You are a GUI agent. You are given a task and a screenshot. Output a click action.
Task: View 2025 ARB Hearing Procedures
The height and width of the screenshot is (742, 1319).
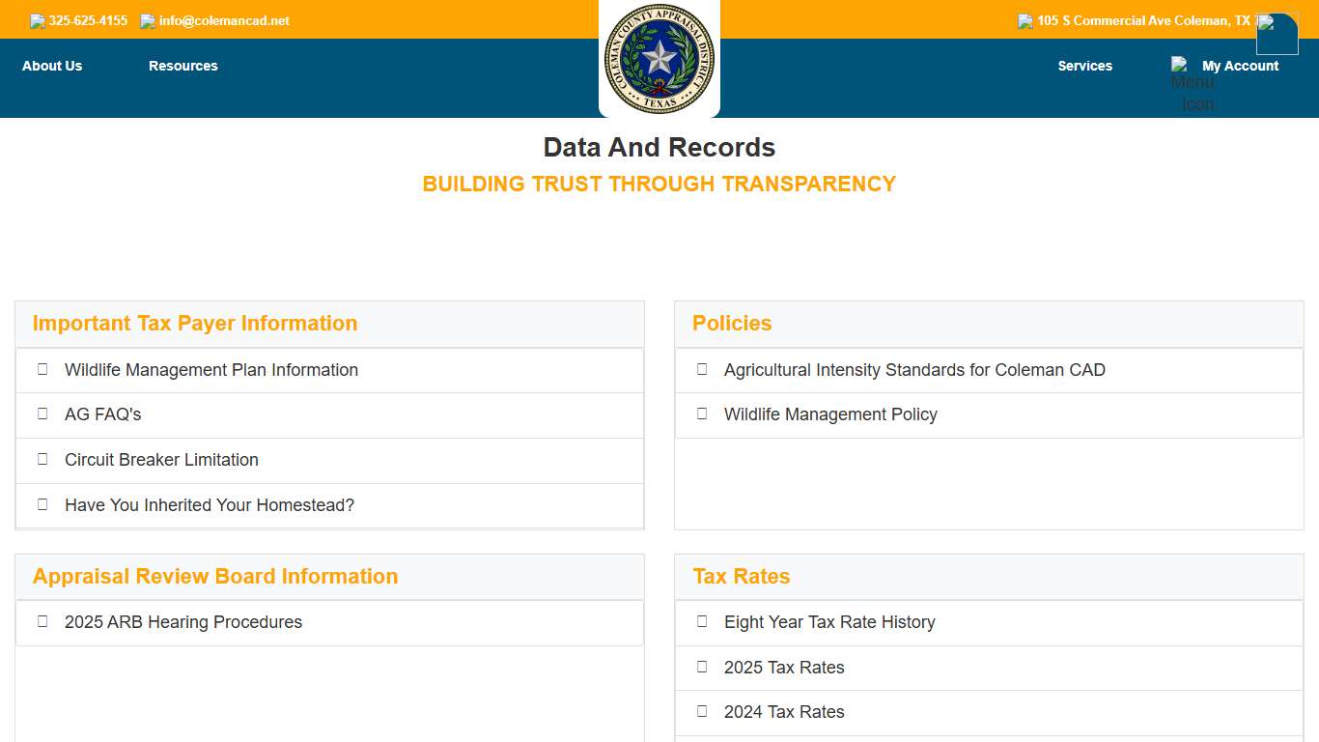click(x=182, y=622)
